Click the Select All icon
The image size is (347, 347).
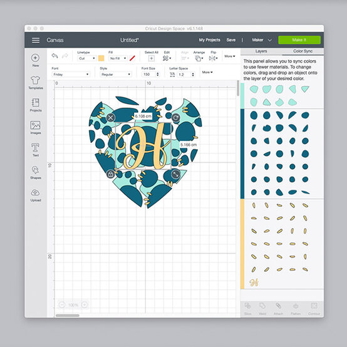click(x=152, y=58)
